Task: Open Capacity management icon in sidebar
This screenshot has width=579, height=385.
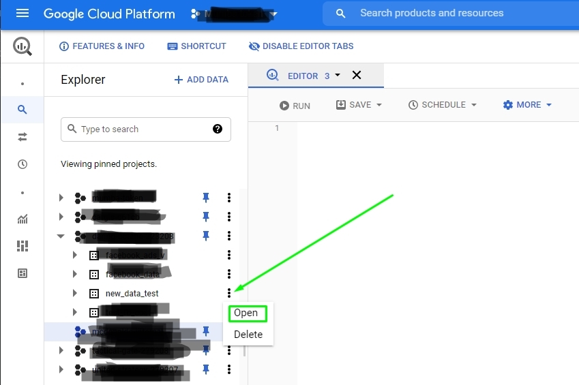Action: [x=23, y=246]
